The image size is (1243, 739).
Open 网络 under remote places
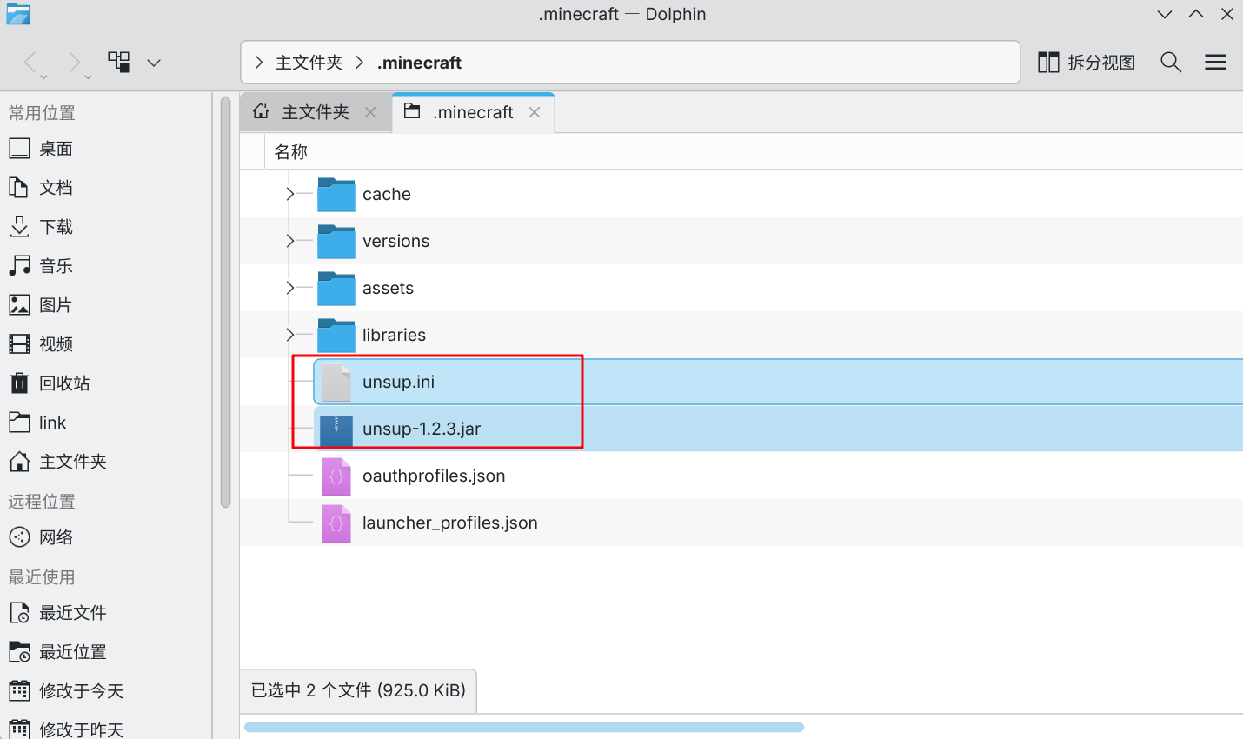pyautogui.click(x=41, y=537)
